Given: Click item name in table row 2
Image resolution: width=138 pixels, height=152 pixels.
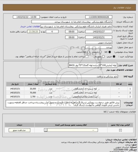Looking at the screenshot, I should (x=85, y=93).
